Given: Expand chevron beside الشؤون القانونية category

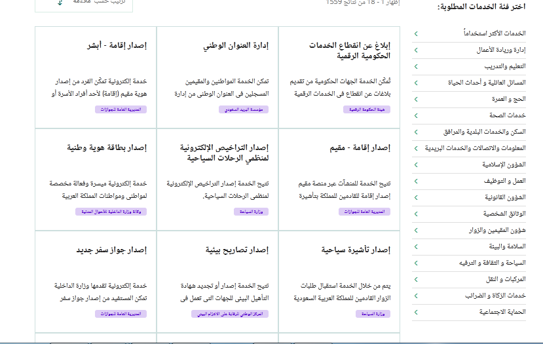Looking at the screenshot, I should point(416,198).
